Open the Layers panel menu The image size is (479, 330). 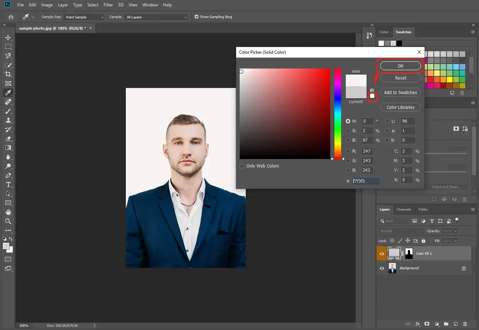(x=473, y=210)
